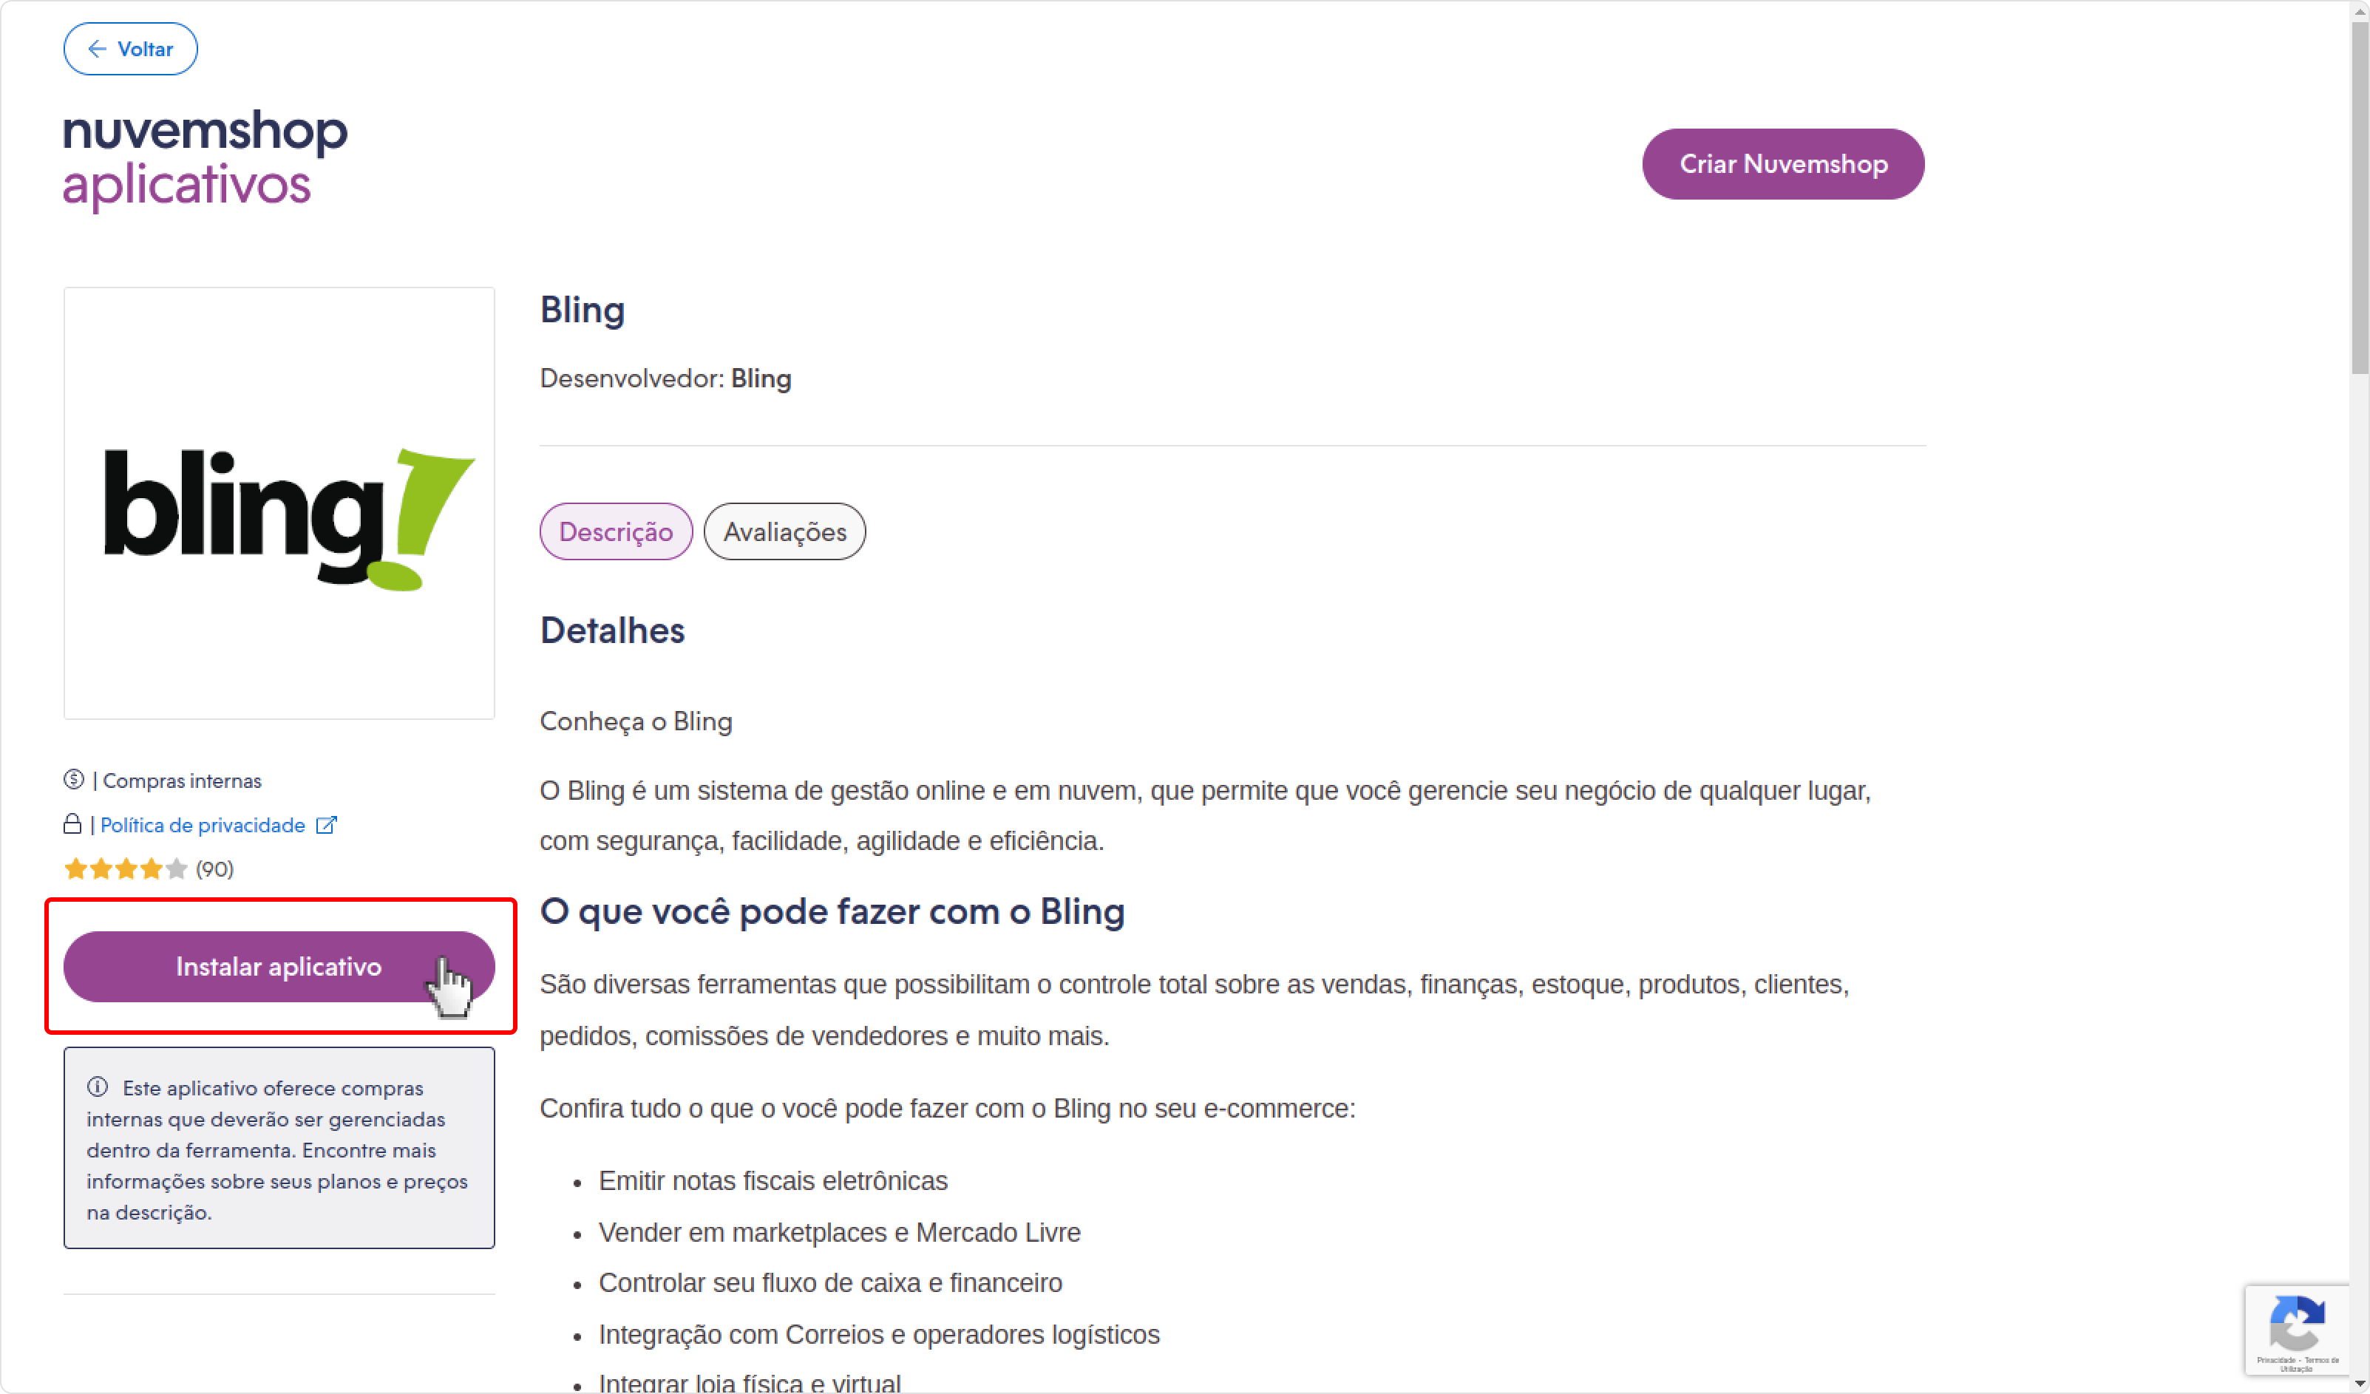Click the nuvemshop aplicativos logo
This screenshot has width=2370, height=1394.
click(x=205, y=158)
